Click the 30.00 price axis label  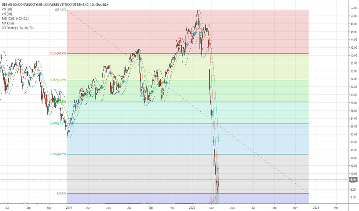coord(354,95)
